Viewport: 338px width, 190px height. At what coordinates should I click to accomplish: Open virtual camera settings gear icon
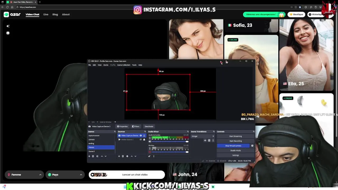coord(252,146)
